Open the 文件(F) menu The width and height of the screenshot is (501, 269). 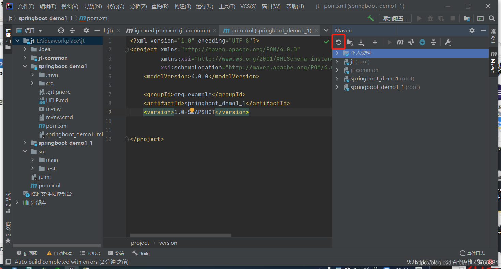pyautogui.click(x=26, y=6)
